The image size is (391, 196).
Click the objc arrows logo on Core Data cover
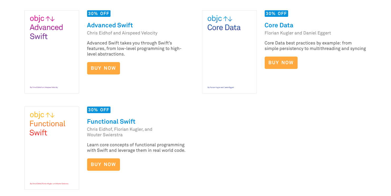click(x=220, y=19)
